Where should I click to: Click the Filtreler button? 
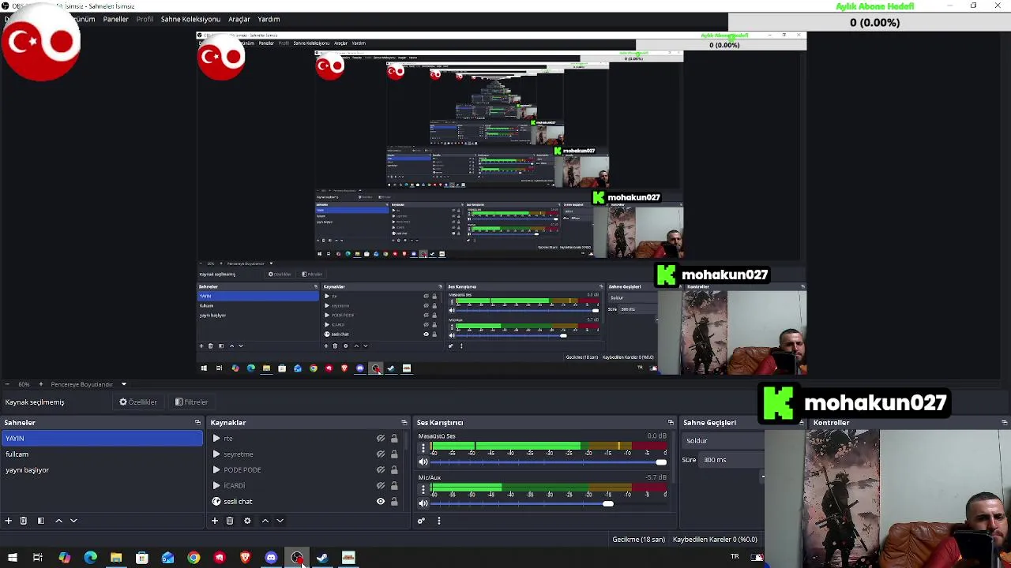pos(192,402)
